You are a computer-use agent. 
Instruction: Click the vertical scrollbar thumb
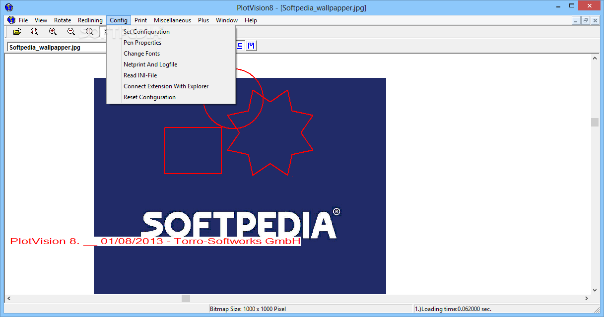tap(595, 123)
